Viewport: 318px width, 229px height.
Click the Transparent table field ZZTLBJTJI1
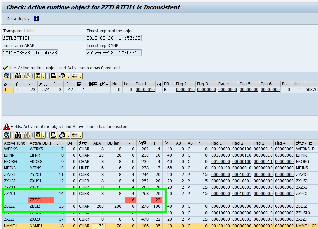click(43, 38)
